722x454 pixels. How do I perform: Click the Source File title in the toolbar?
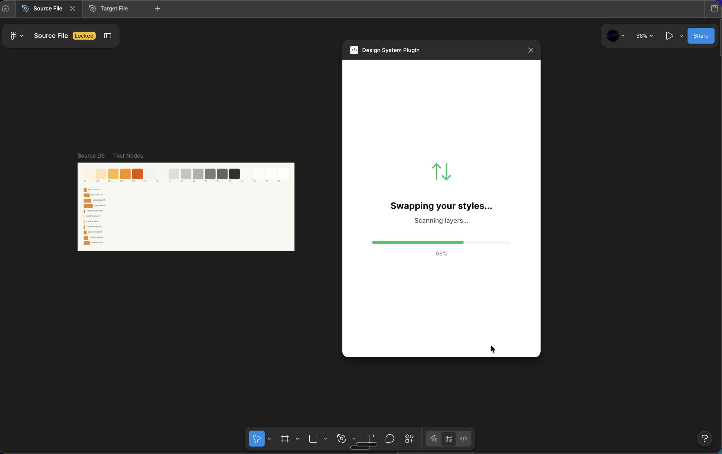[x=51, y=36]
